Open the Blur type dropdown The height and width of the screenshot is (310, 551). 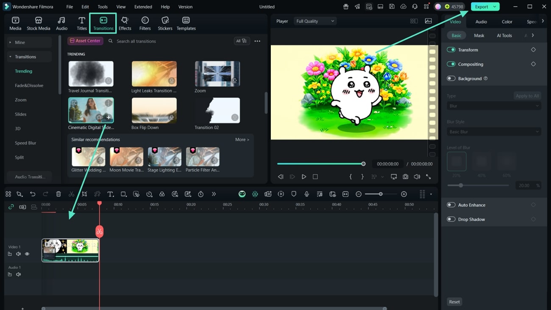point(494,106)
